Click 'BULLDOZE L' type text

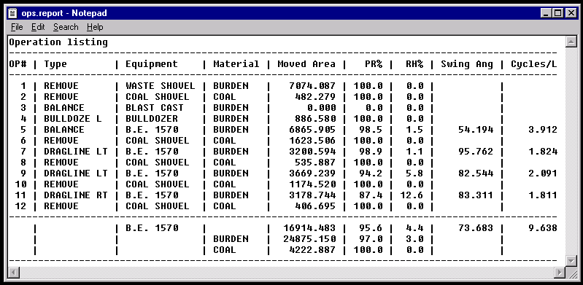73,119
